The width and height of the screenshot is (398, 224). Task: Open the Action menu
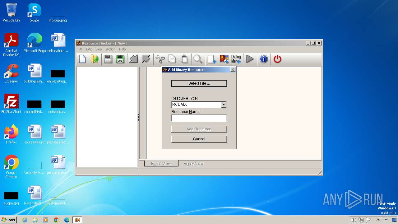point(111,49)
